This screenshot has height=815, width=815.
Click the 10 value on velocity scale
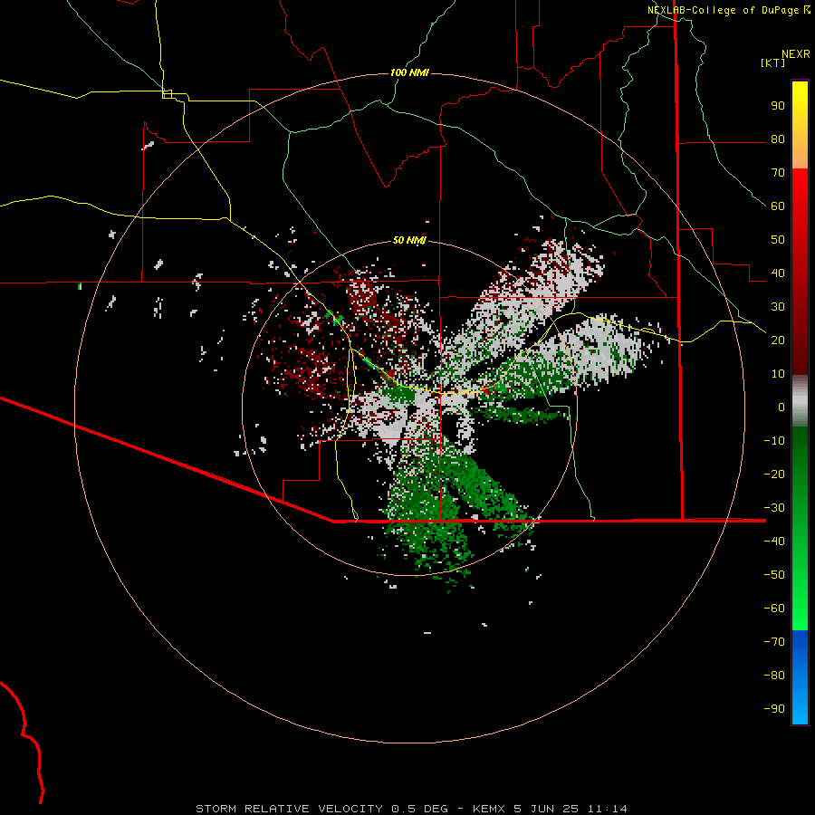(x=778, y=374)
